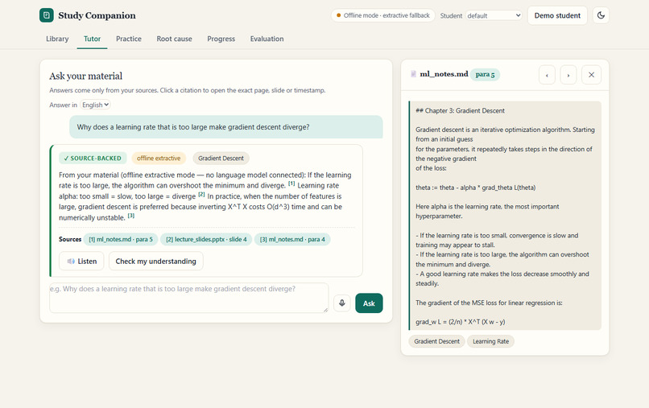This screenshot has height=408, width=649.
Task: Switch to the Evaluation tab
Action: click(x=267, y=39)
